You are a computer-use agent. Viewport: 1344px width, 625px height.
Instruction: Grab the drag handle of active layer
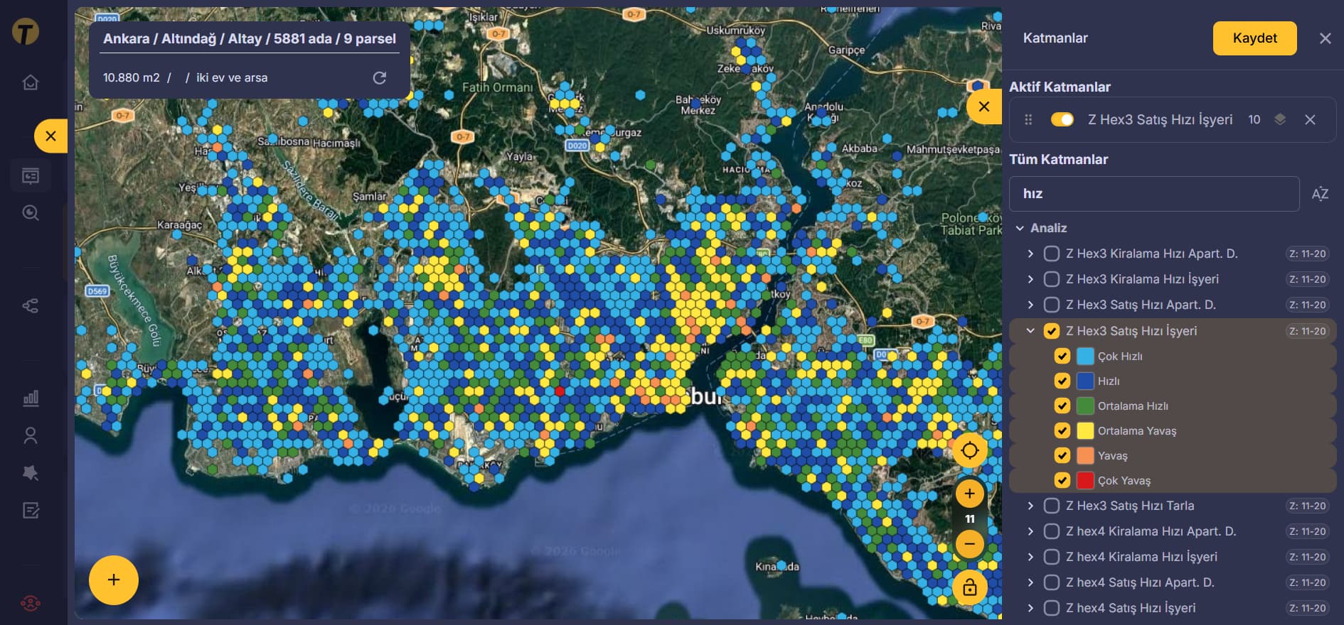pos(1028,120)
